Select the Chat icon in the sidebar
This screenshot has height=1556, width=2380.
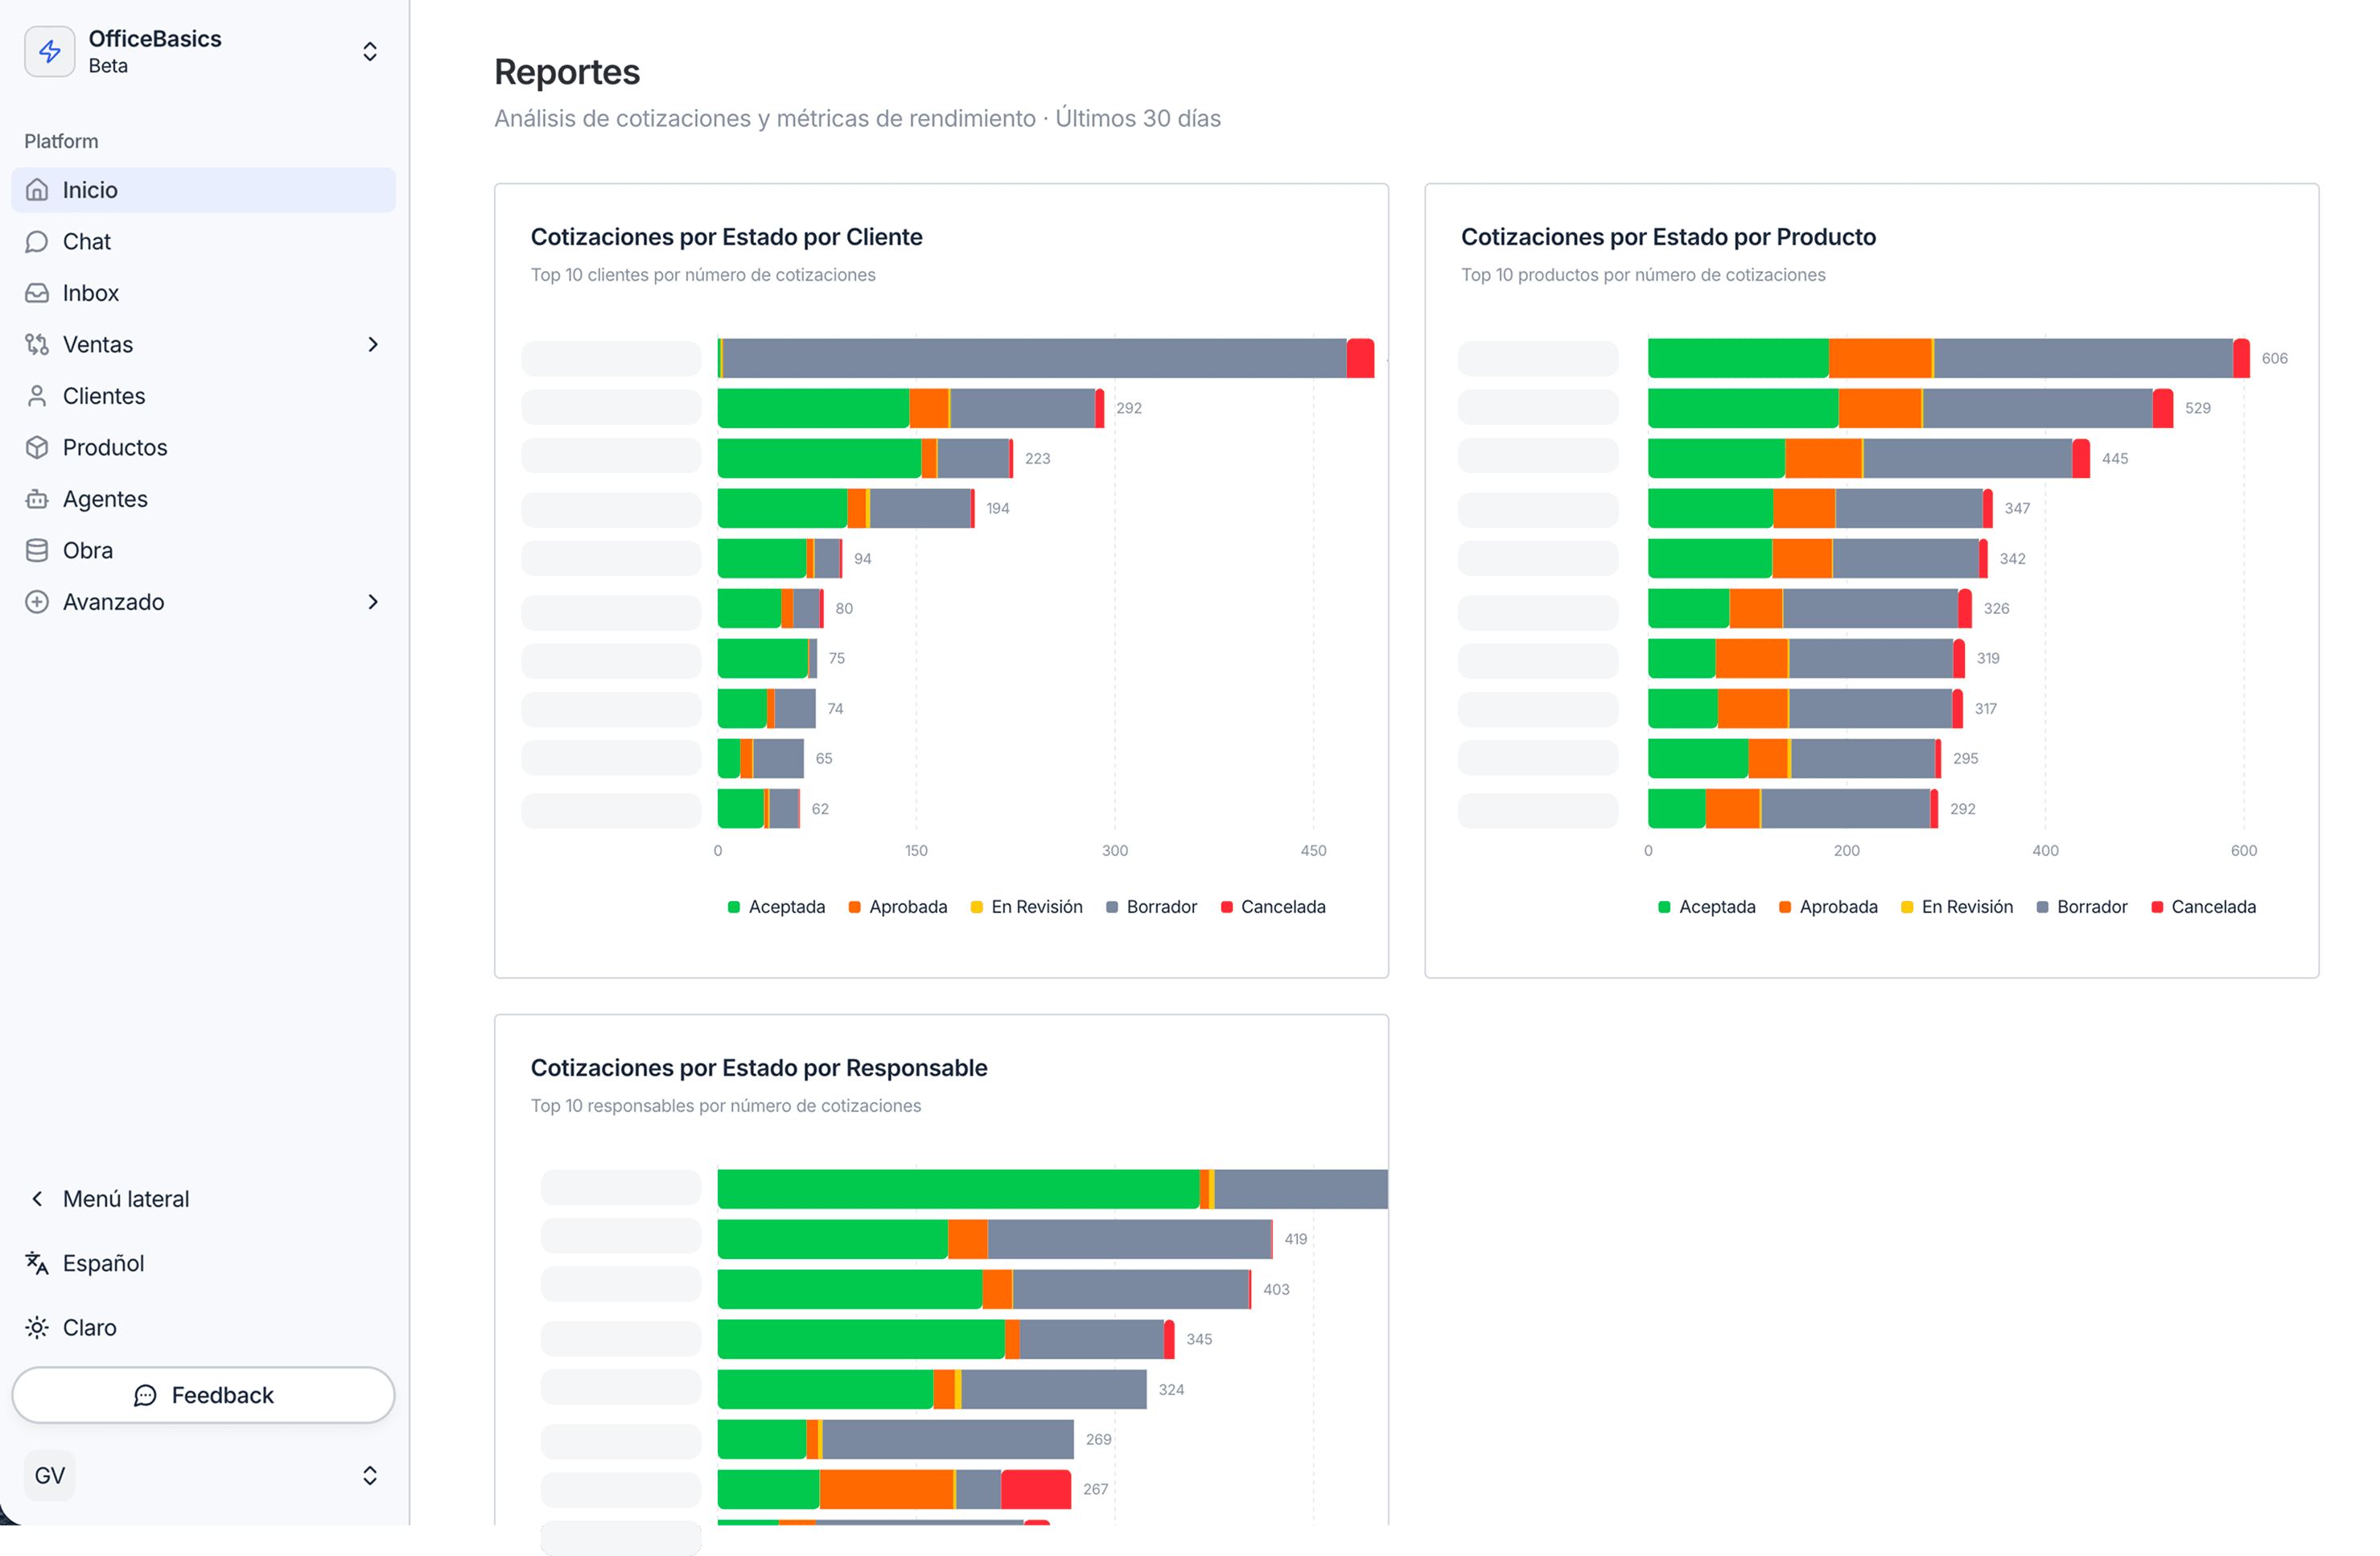pos(37,241)
